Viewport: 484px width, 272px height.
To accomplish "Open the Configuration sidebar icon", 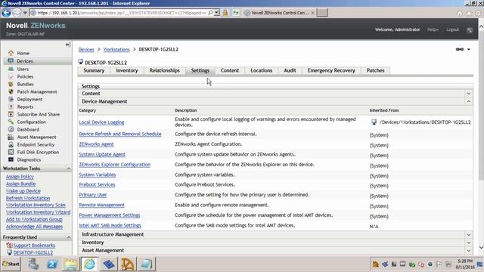I will point(11,122).
